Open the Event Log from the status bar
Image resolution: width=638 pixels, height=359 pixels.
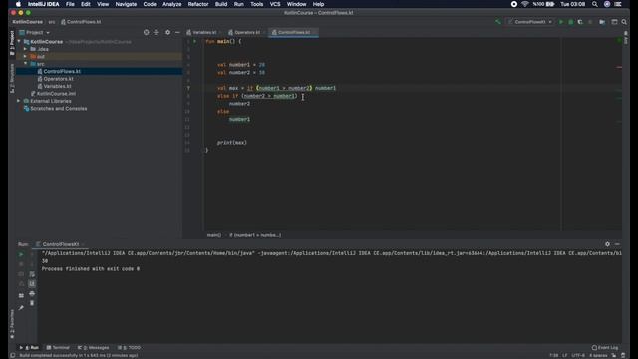(605, 348)
